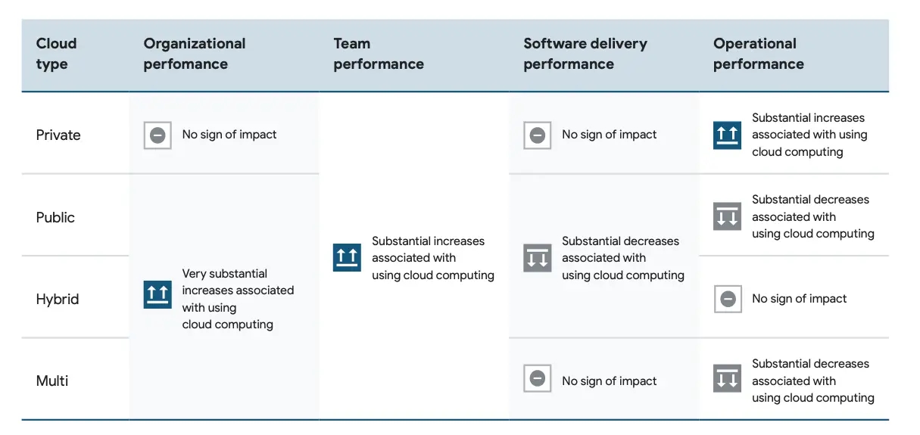Select the Organizational performance column header
The image size is (920, 435).
(x=195, y=54)
